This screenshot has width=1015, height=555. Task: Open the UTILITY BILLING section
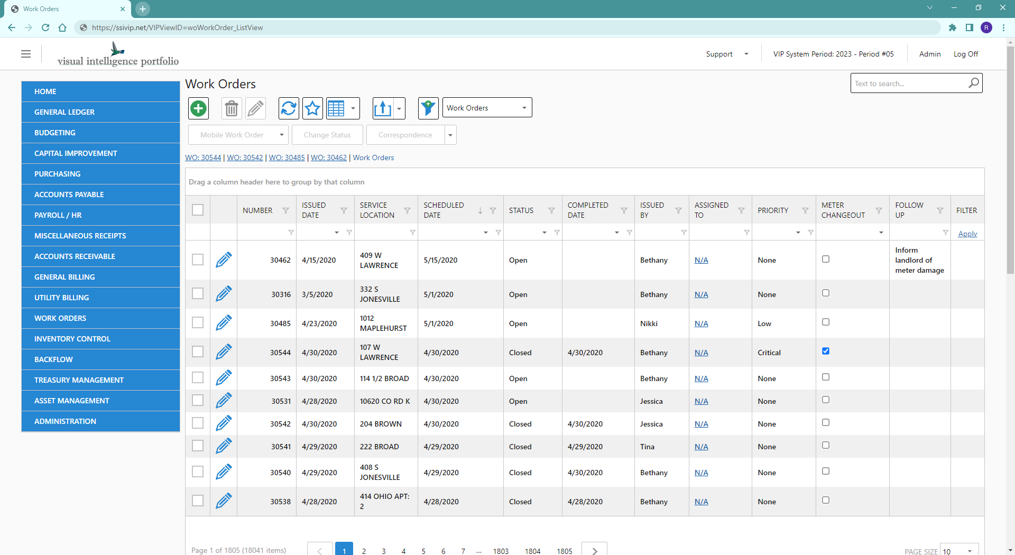point(62,297)
